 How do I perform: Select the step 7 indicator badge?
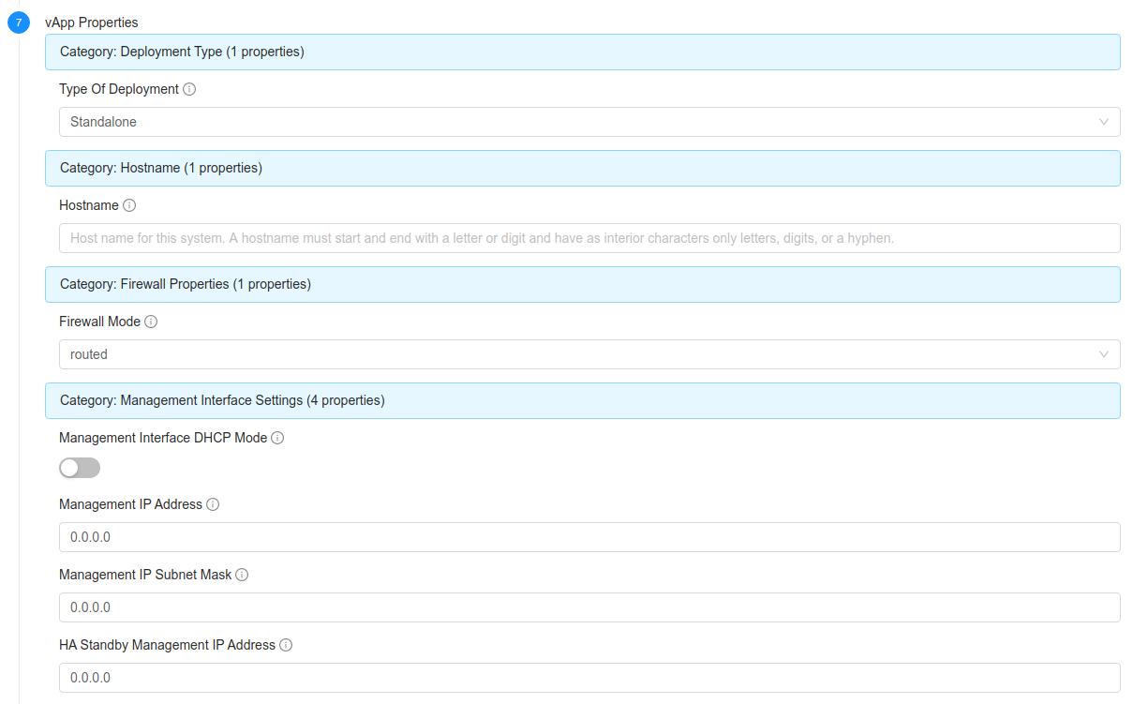[18, 22]
